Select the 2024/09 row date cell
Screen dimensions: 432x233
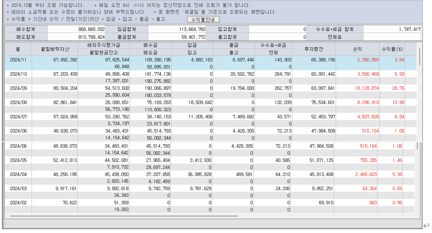pyautogui.click(x=18, y=88)
